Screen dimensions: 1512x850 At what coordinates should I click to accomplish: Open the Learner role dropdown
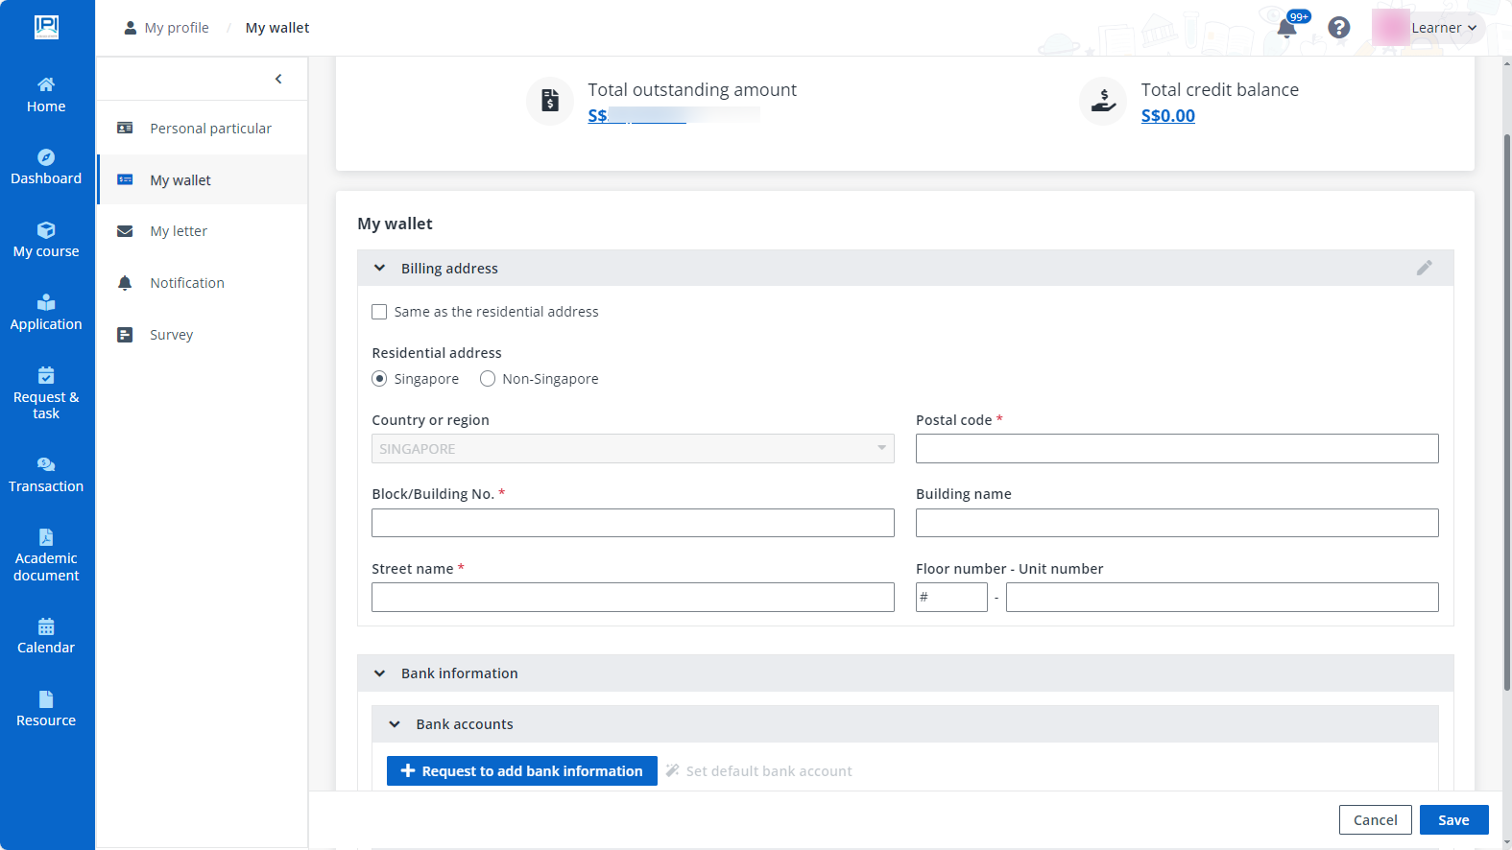point(1444,28)
